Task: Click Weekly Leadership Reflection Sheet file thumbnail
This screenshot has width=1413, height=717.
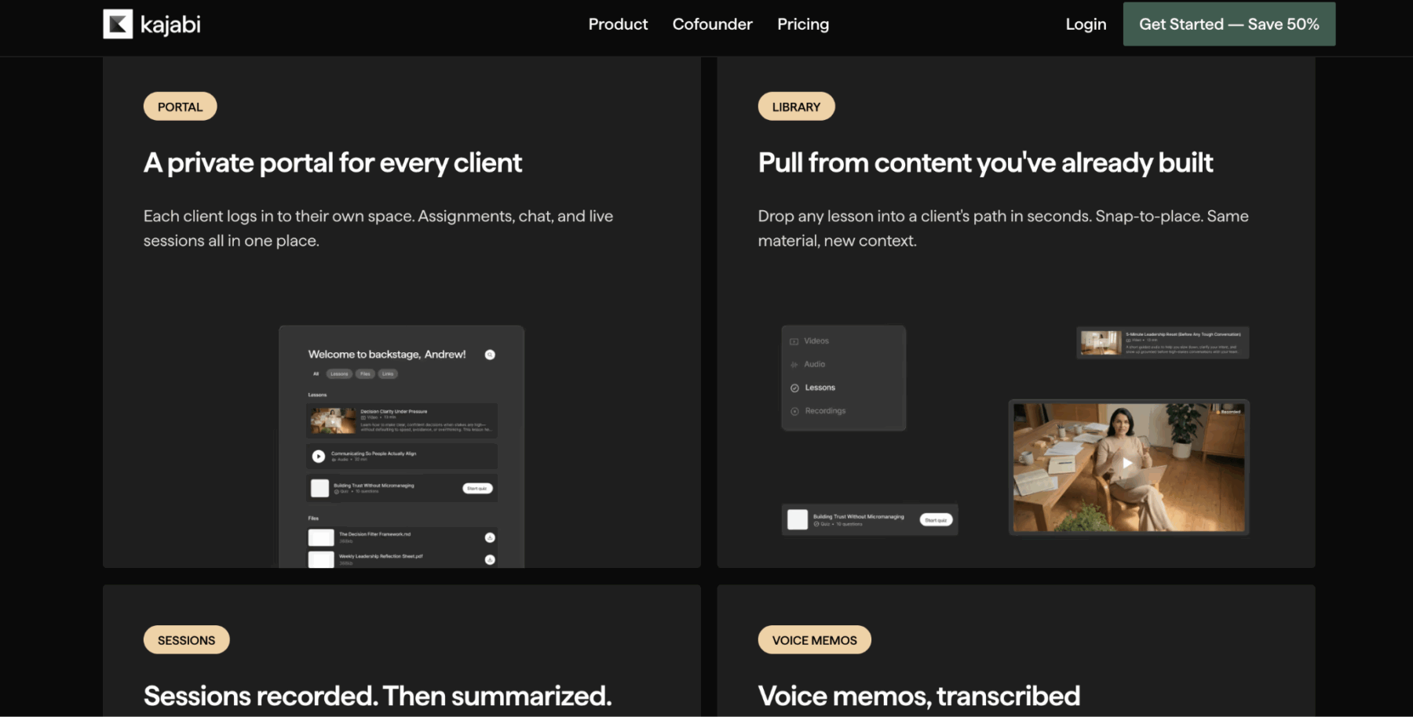Action: tap(321, 559)
